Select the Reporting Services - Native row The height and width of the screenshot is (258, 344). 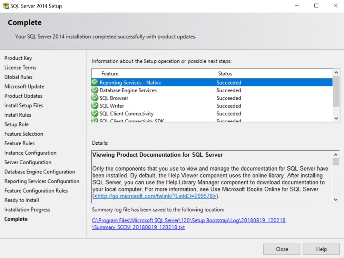tap(212, 82)
